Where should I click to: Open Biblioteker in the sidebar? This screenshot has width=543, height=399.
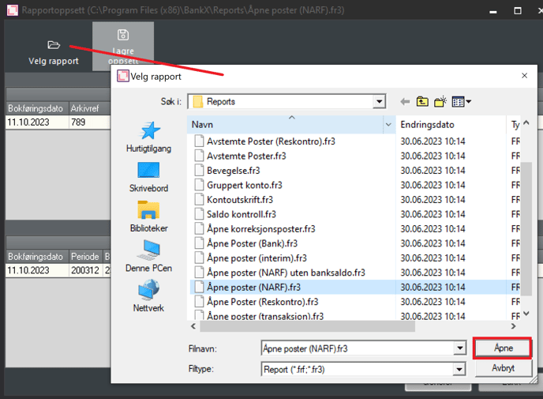(x=148, y=216)
